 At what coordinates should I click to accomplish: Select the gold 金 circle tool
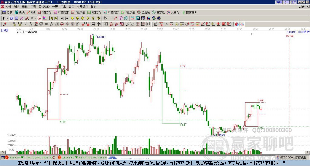click(x=176, y=24)
